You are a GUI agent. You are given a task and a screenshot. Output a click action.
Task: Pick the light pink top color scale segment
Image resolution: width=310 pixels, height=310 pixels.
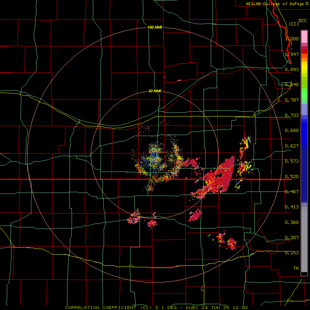[x=304, y=37]
